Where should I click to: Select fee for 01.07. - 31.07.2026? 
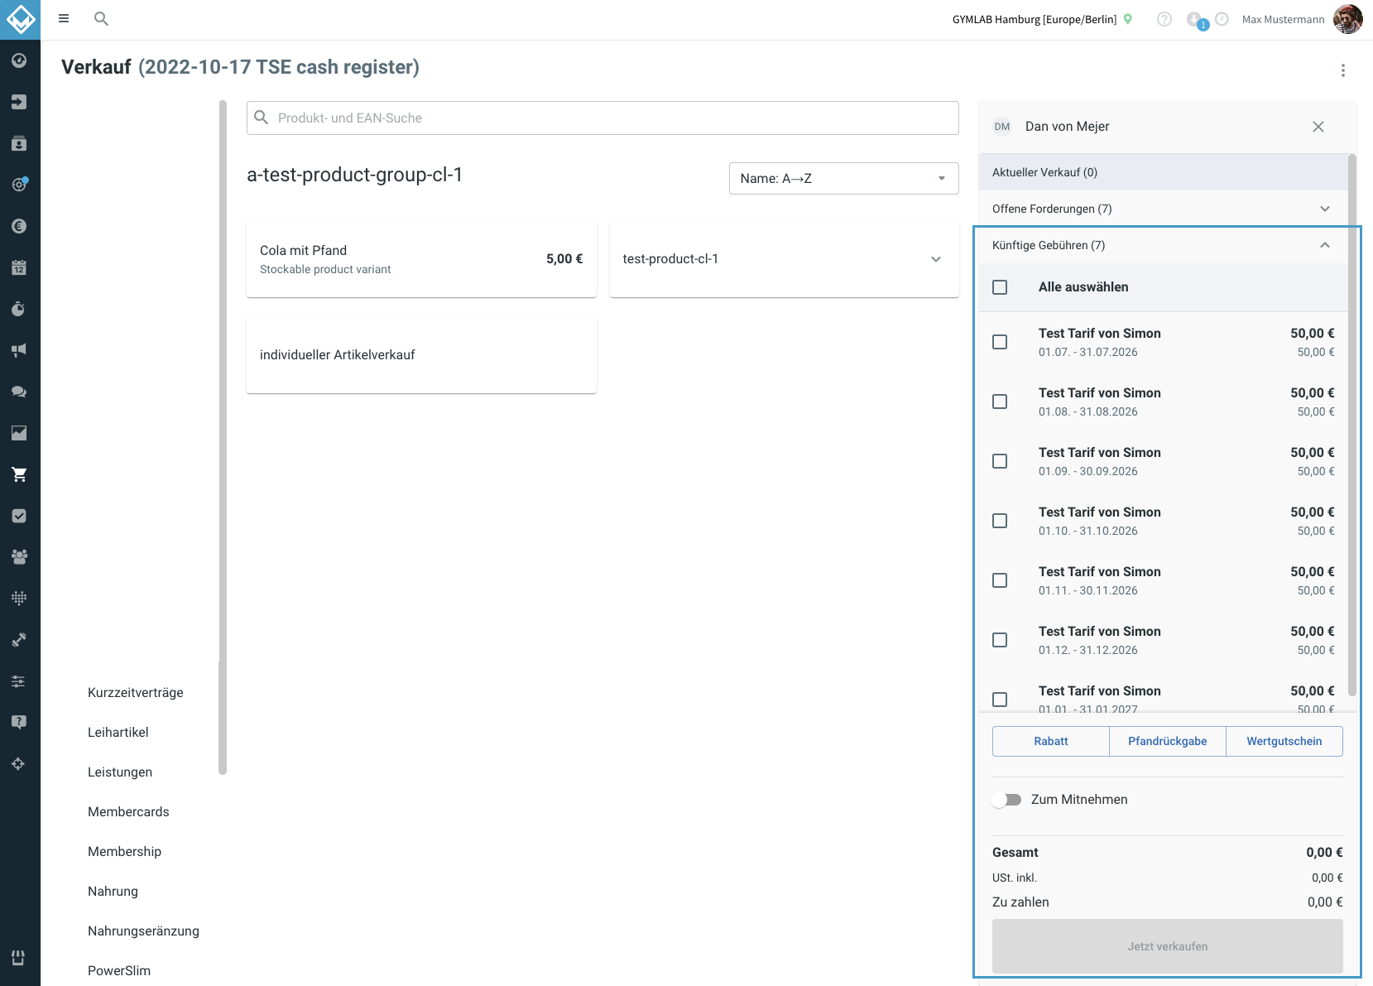(x=1000, y=342)
